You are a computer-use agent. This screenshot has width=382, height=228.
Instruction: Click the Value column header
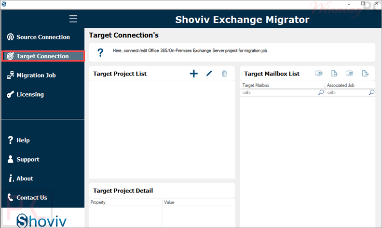click(x=199, y=202)
